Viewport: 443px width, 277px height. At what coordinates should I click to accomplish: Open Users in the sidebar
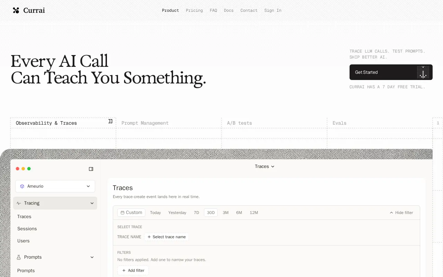[24, 241]
